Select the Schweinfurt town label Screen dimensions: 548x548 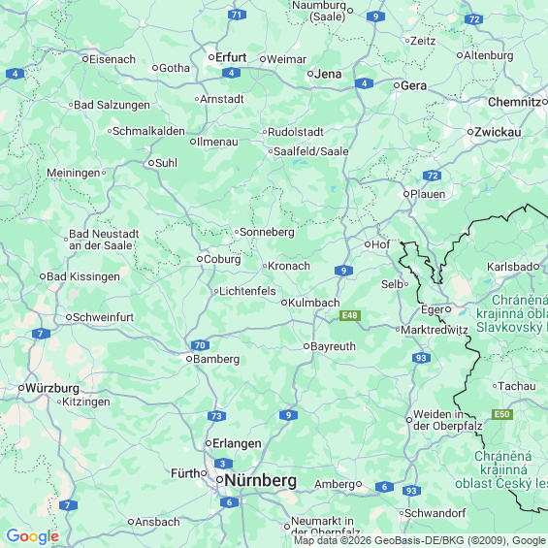click(x=103, y=317)
